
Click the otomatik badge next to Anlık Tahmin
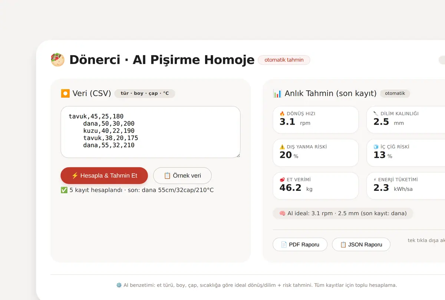click(x=395, y=93)
